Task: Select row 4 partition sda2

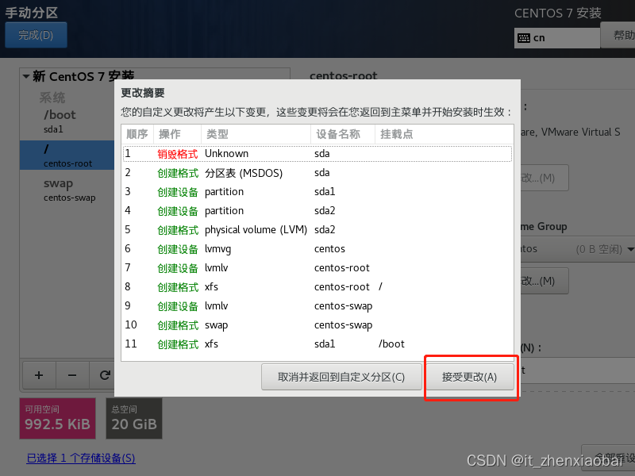Action: point(317,211)
